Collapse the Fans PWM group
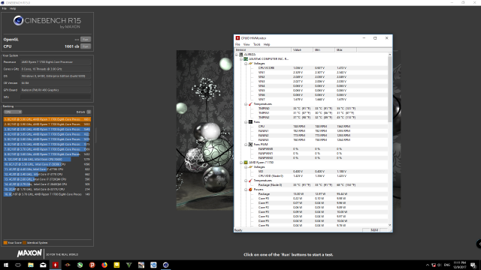 (246, 145)
